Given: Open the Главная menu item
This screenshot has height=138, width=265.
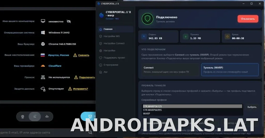Looking at the screenshot, I should pos(116,29).
